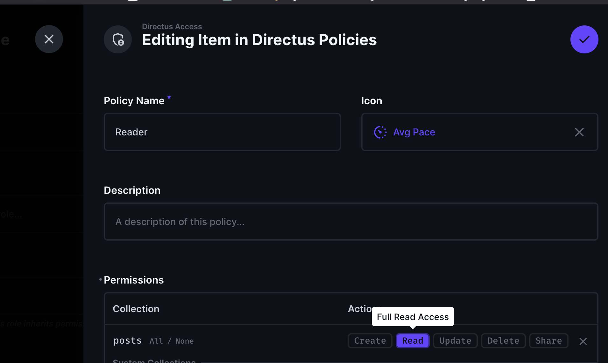This screenshot has width=608, height=363.
Task: Close the policy editing drawer
Action: pyautogui.click(x=49, y=39)
